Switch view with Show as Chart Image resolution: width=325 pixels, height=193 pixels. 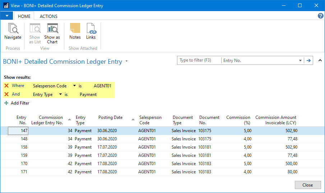click(x=52, y=33)
